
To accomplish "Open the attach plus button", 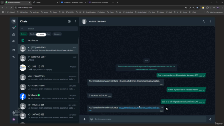I will pos(84,119).
